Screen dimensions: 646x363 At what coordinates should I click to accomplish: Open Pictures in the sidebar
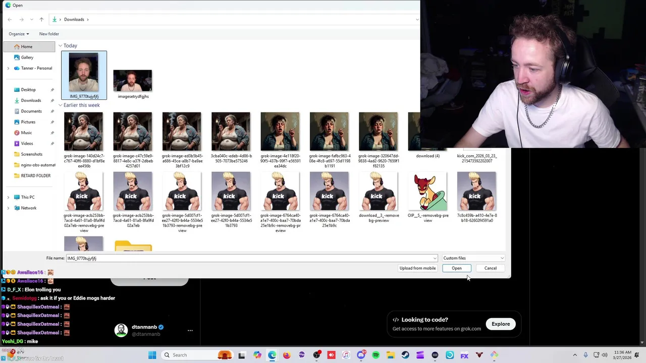point(29,122)
